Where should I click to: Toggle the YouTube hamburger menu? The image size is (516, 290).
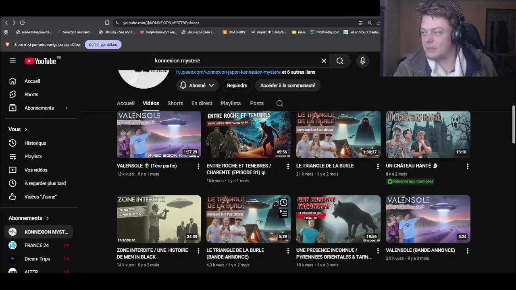[x=12, y=61]
